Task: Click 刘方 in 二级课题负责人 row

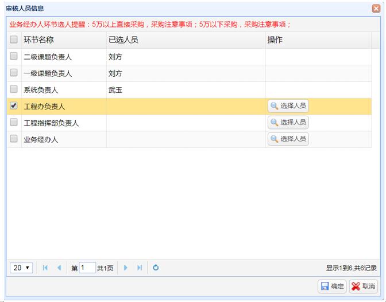Action: [115, 57]
